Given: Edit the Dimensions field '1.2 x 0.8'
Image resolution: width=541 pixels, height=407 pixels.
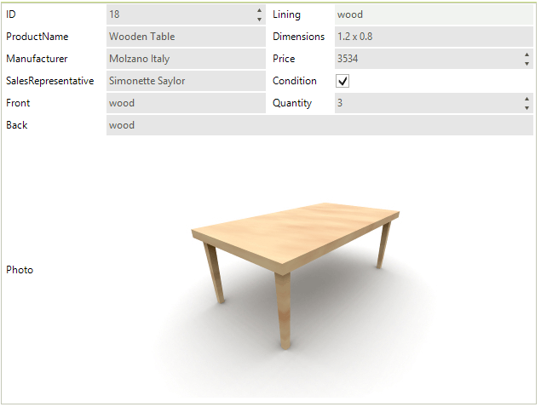Looking at the screenshot, I should (434, 37).
